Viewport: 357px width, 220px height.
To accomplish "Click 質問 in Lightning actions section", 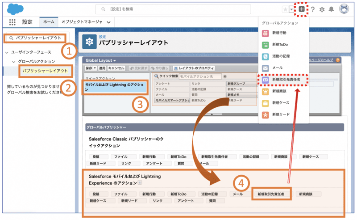I will (215, 201).
